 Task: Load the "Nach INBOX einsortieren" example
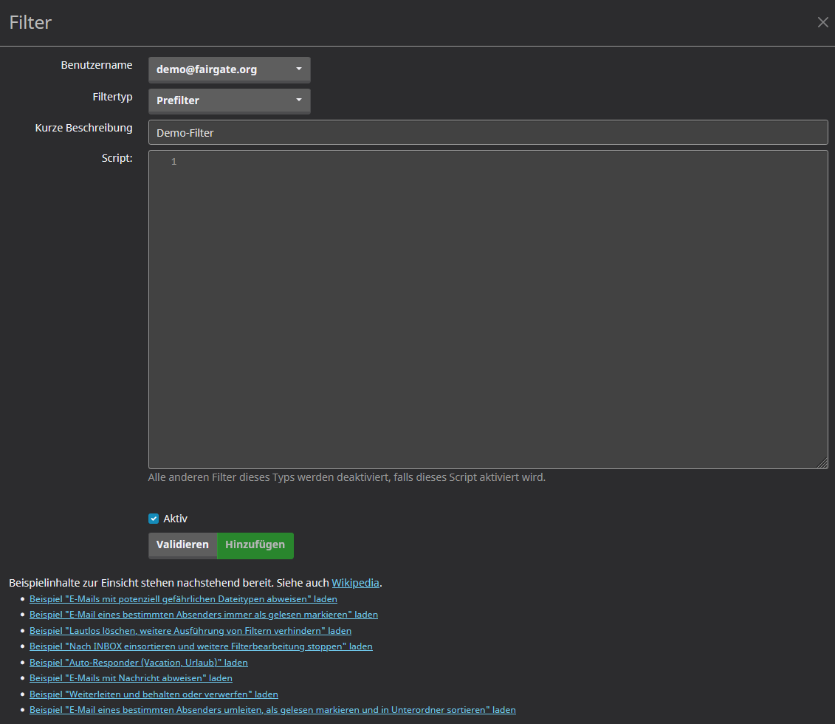point(201,646)
